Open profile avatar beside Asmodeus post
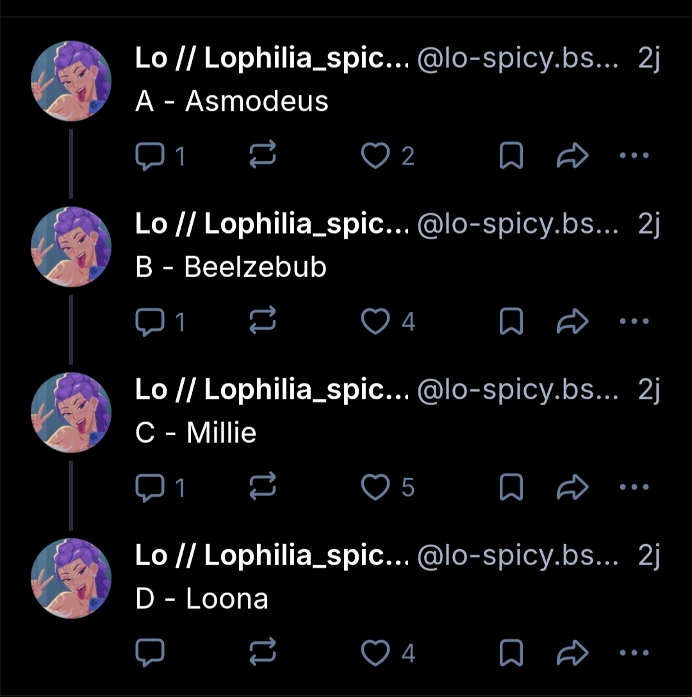 71,81
